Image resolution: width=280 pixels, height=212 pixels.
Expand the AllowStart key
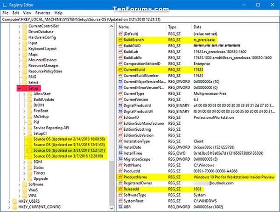pyautogui.click(x=24, y=94)
